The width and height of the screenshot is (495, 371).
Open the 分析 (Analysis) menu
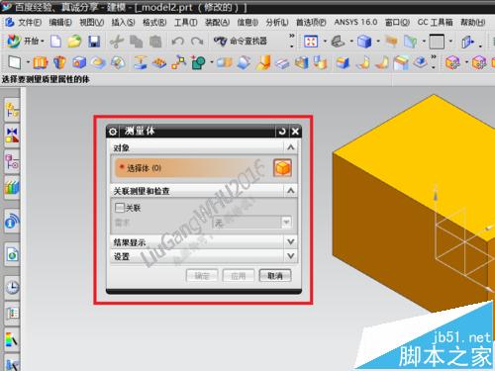coord(277,23)
